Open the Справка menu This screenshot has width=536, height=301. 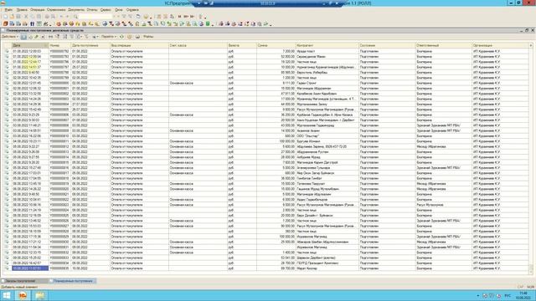132,10
